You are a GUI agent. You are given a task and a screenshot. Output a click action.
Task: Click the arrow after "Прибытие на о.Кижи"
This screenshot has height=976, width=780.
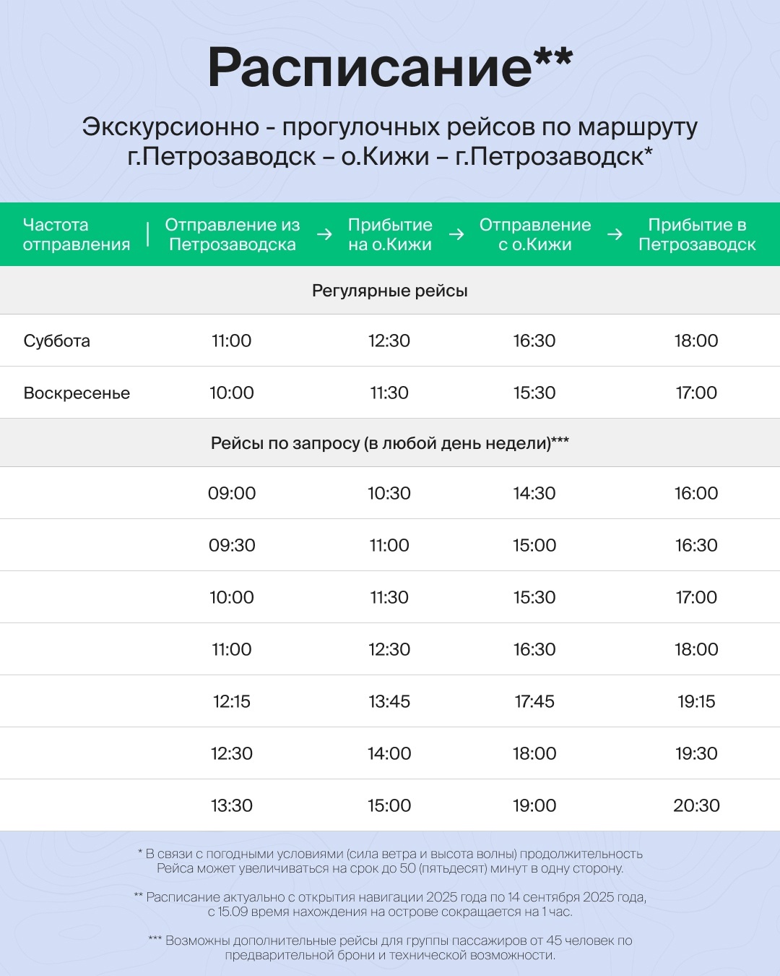[456, 234]
